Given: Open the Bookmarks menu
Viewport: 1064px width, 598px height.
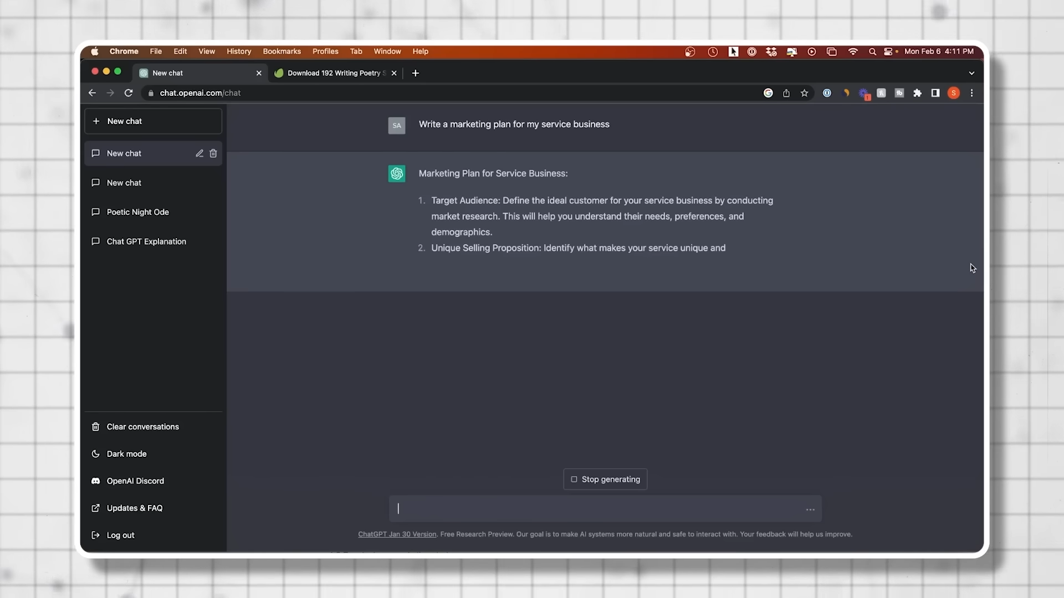Looking at the screenshot, I should click(x=282, y=51).
